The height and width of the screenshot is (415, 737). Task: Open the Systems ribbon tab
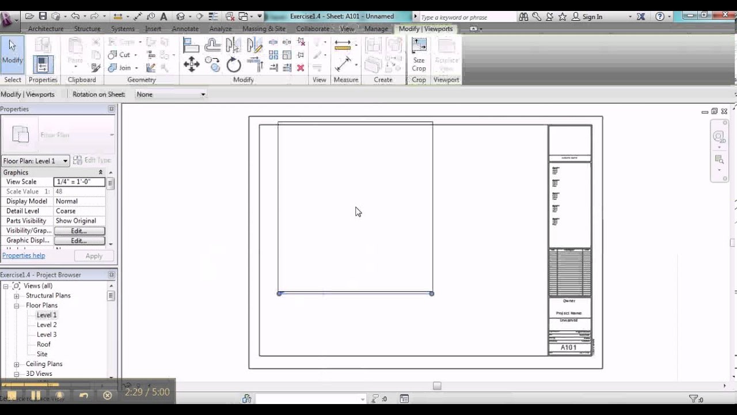pyautogui.click(x=123, y=29)
